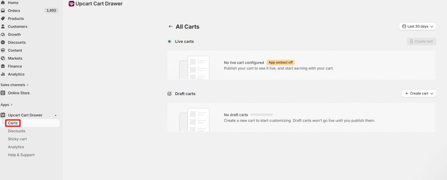Image resolution: width=447 pixels, height=180 pixels.
Task: Click the All Carts heading
Action: (188, 27)
